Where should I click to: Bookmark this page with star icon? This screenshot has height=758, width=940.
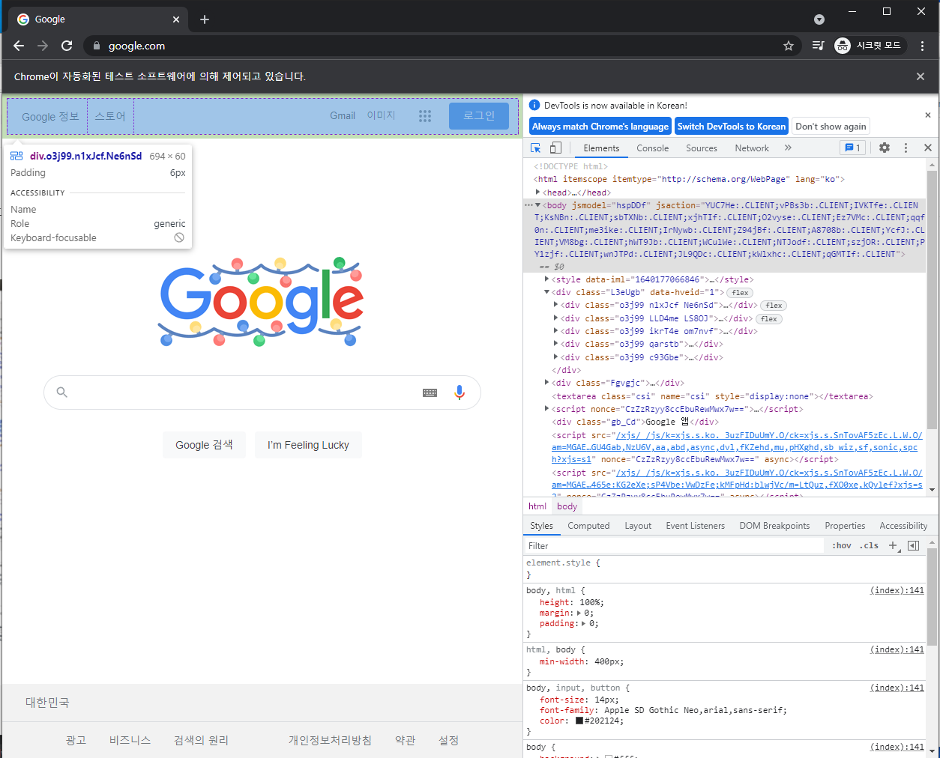tap(789, 46)
